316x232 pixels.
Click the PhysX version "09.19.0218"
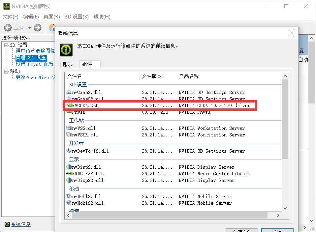pos(155,112)
